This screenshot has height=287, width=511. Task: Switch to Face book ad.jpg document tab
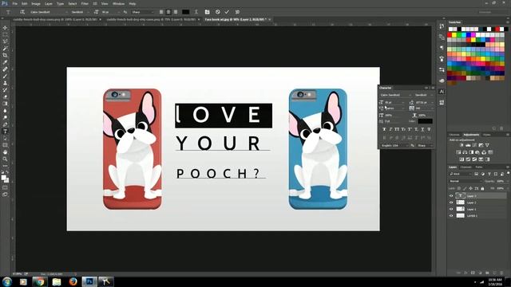[236, 19]
